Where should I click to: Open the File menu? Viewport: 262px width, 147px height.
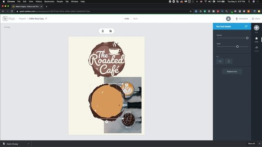pyautogui.click(x=19, y=2)
